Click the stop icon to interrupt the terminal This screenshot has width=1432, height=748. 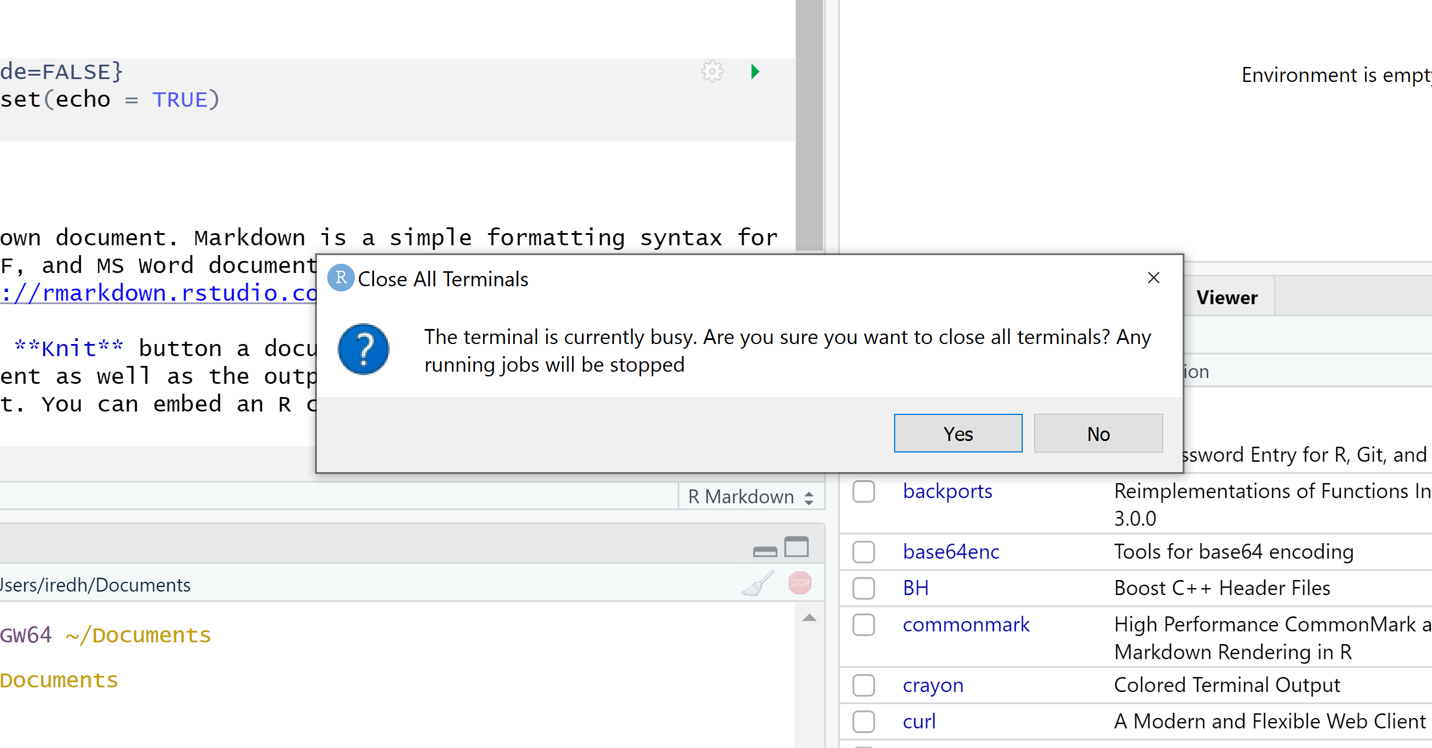pos(800,584)
